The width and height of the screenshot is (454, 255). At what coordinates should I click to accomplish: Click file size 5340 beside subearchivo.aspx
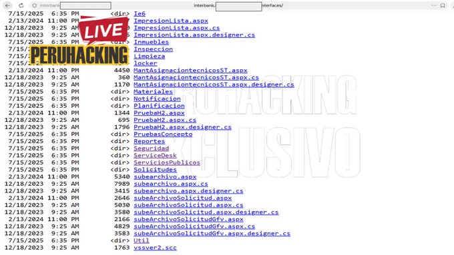(x=122, y=176)
